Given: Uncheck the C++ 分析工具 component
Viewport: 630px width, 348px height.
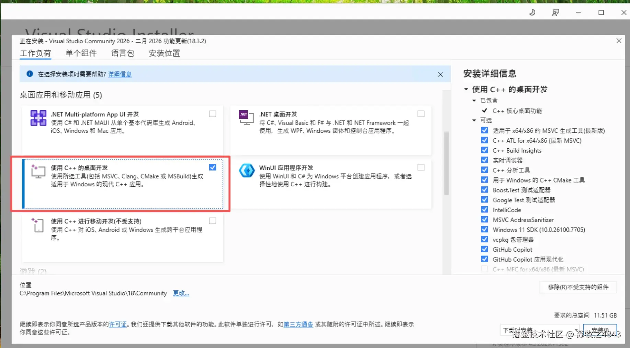Looking at the screenshot, I should (x=484, y=170).
